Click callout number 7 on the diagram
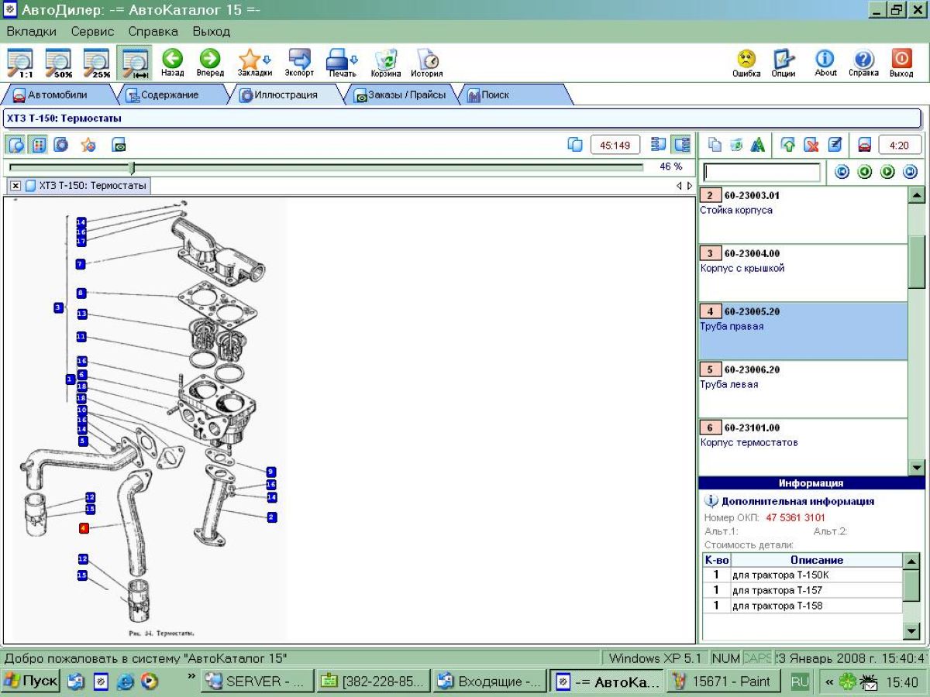Viewport: 930px width, 697px height. click(80, 264)
